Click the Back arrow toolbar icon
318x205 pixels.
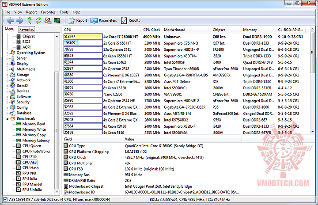(10, 20)
